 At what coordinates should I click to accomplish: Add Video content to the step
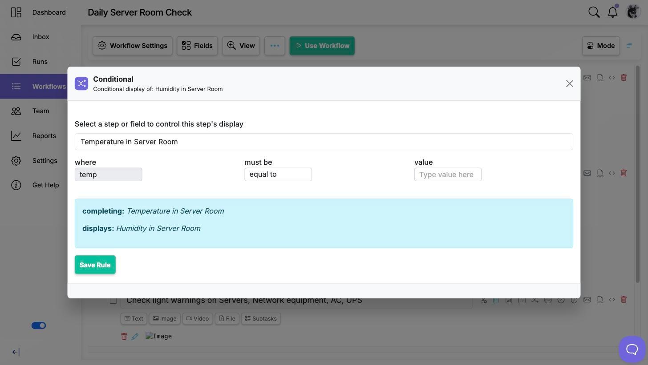(x=198, y=318)
